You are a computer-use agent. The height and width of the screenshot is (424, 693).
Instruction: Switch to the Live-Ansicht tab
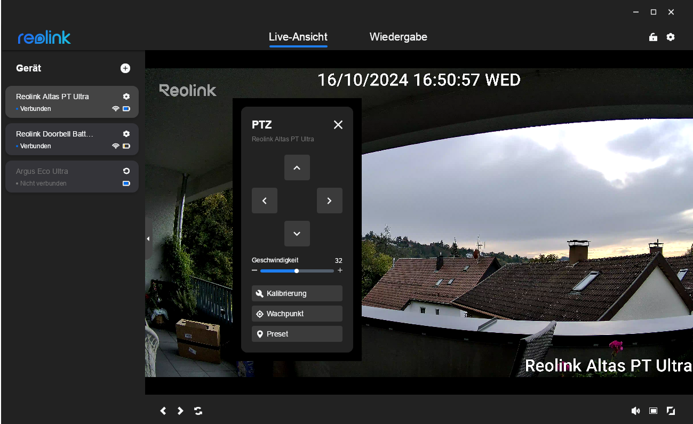[298, 37]
